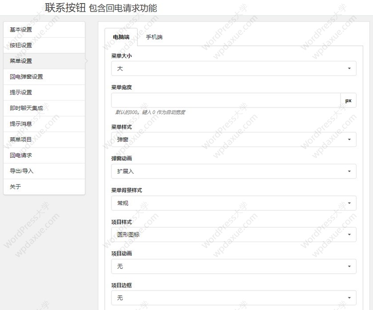Expand the 弹窗动画 dropdown
Image resolution: width=373 pixels, height=310 pixels.
point(234,171)
